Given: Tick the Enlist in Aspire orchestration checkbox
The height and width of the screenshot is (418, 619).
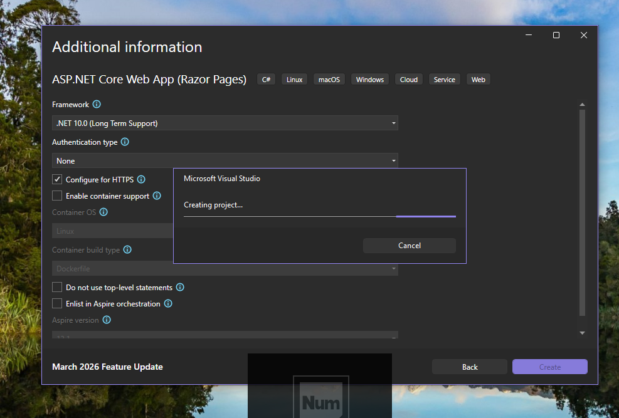Looking at the screenshot, I should click(57, 304).
